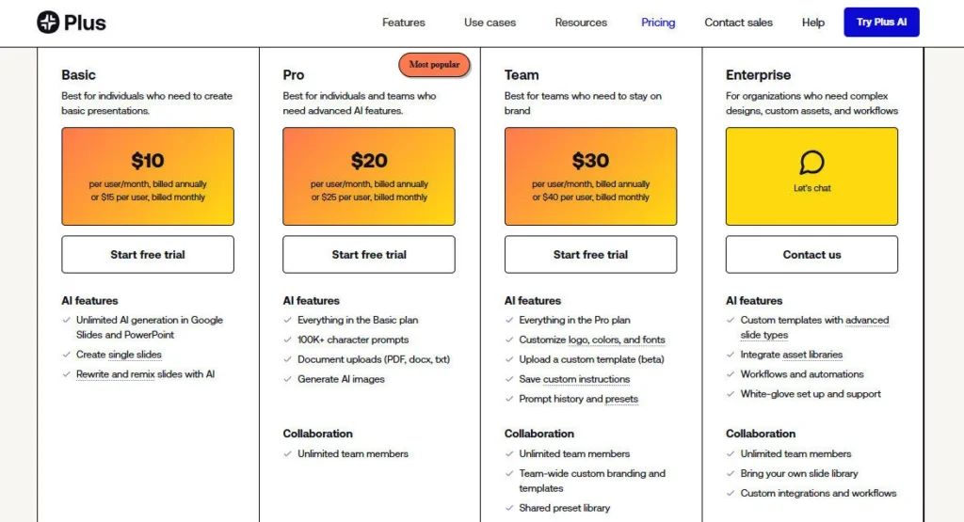964x522 pixels.
Task: Click checkmark next to Create single slides
Action: point(67,355)
